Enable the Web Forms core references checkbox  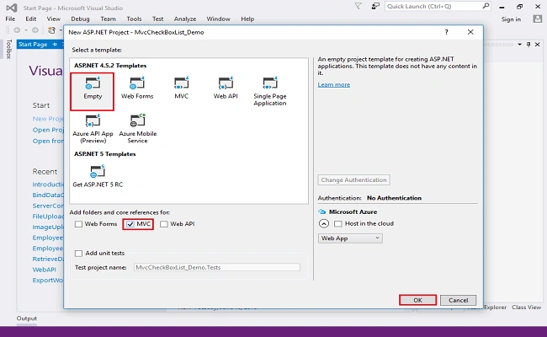click(x=78, y=224)
